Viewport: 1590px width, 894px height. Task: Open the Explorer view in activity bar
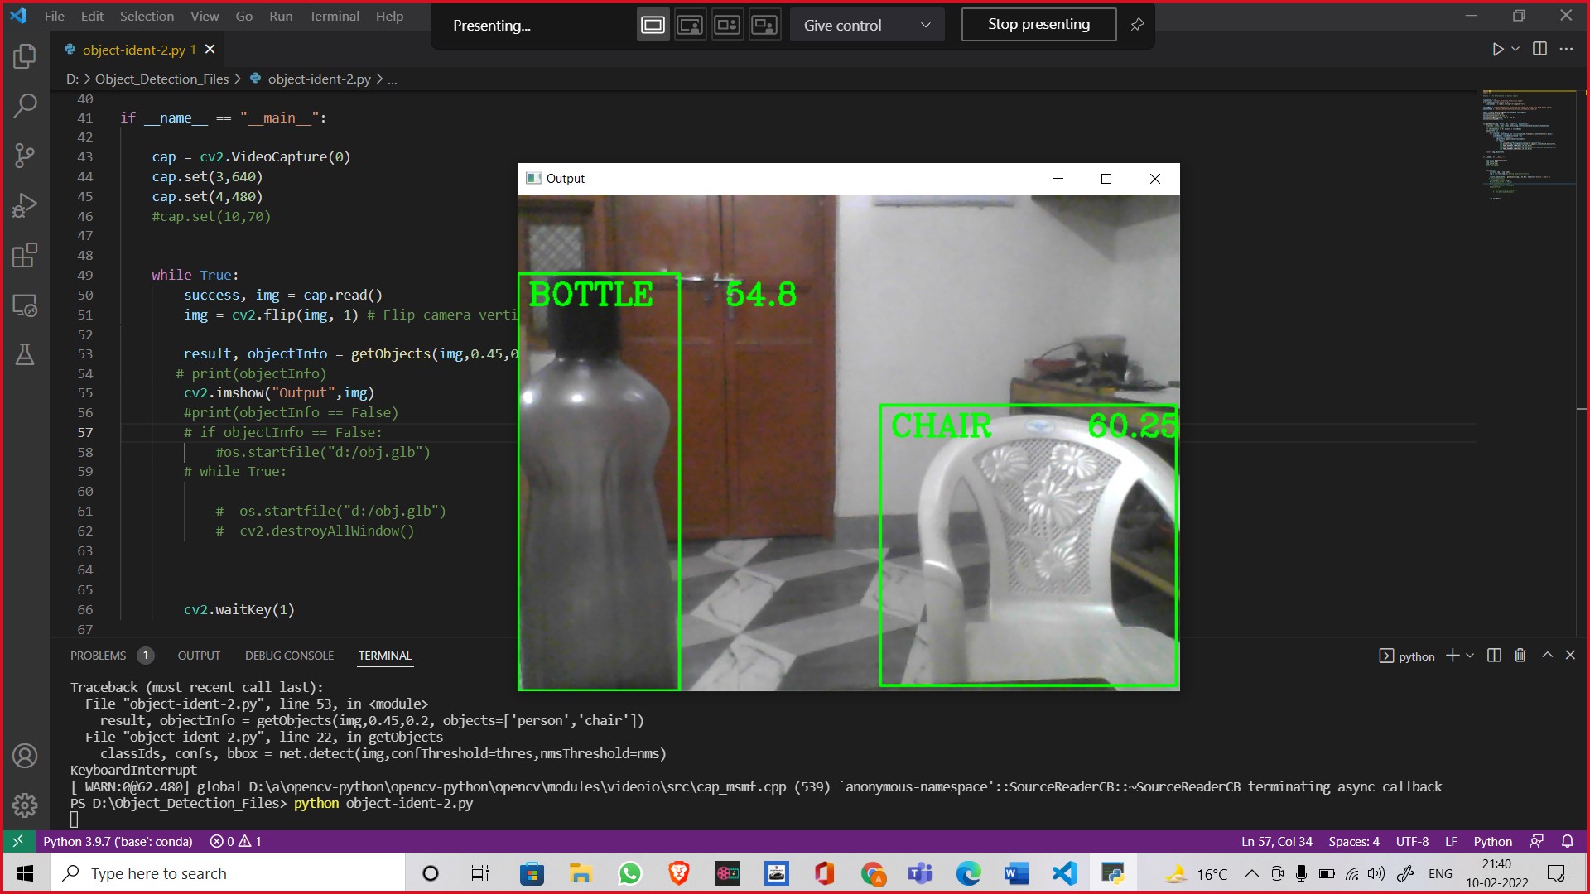coord(25,56)
